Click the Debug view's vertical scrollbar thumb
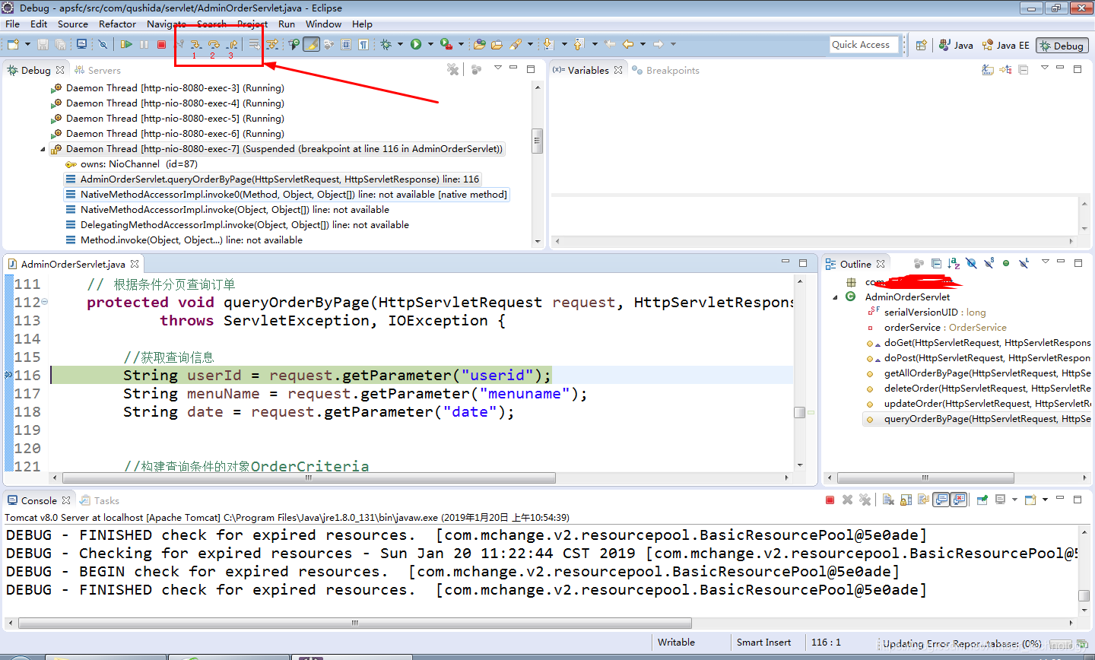 click(537, 141)
